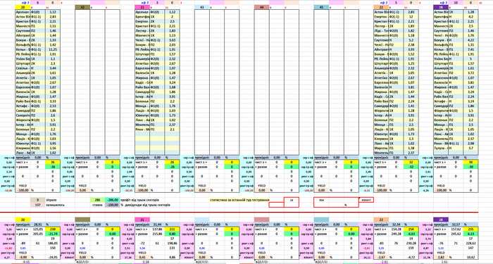Click the залишилось label
This screenshot has width=493, height=264.
click(x=54, y=205)
